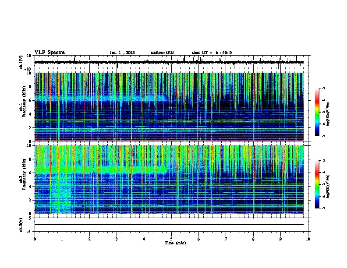The width and height of the screenshot is (347, 268).
Task: Select the "start UT = 6:50:0" text
Action: [212, 53]
